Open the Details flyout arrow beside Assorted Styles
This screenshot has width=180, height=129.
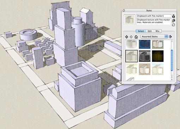click(170, 37)
